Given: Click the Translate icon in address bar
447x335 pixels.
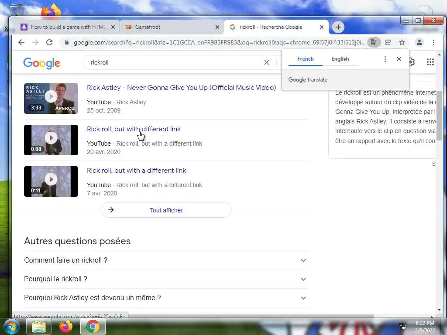Looking at the screenshot, I should [x=374, y=42].
